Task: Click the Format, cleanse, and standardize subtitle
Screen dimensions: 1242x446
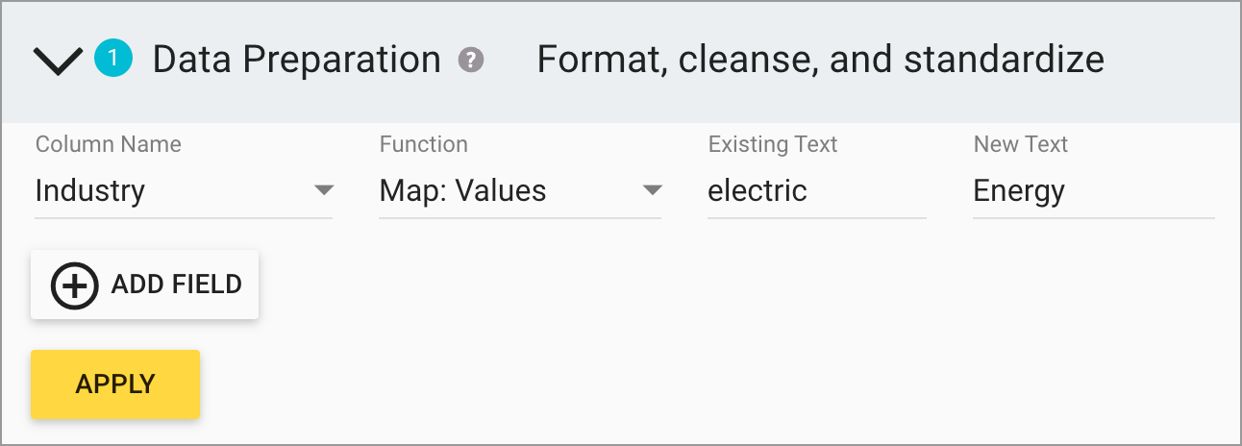Action: [820, 60]
